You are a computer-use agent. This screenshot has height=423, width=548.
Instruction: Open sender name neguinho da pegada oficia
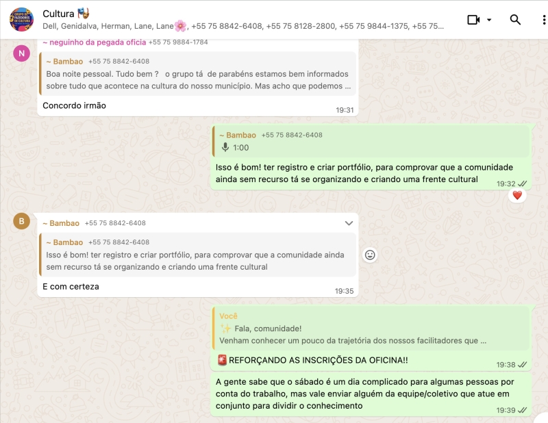94,42
